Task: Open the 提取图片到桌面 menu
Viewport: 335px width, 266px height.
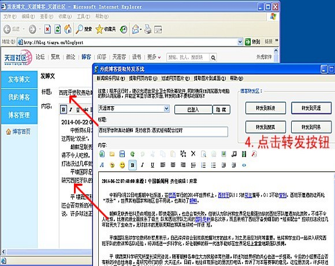Action: coord(210,78)
